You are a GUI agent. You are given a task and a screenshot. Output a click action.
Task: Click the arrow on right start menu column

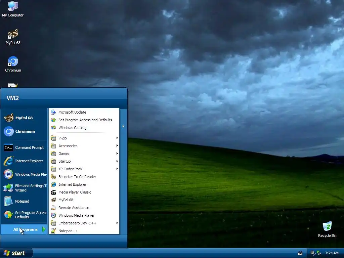point(123,126)
